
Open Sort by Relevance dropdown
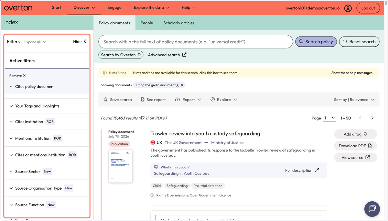(x=354, y=100)
